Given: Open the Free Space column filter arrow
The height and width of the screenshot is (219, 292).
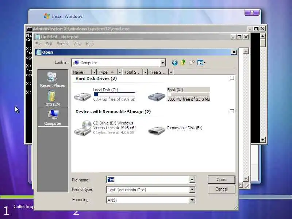Looking at the screenshot, I should coord(171,72).
